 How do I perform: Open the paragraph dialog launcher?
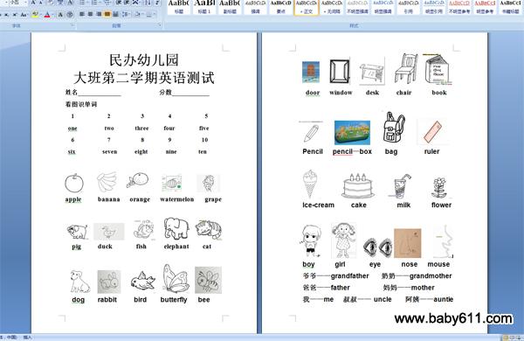[160, 25]
